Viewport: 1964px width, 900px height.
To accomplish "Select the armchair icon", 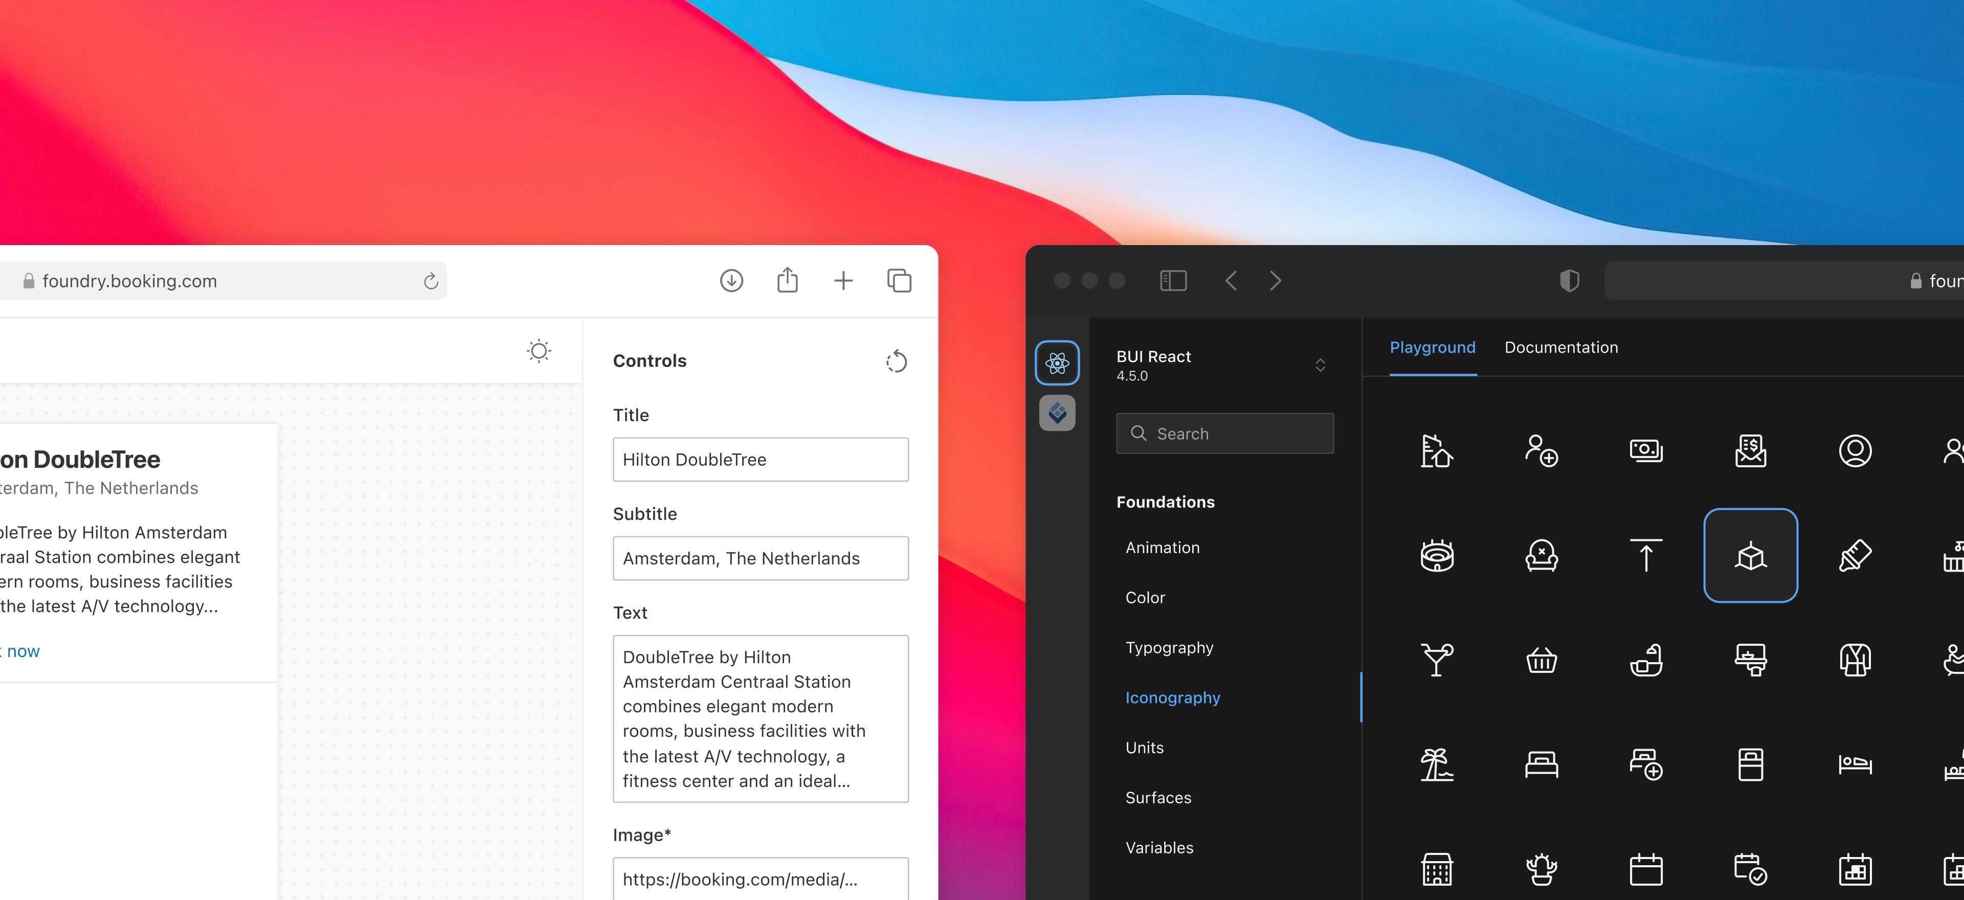I will (x=1541, y=555).
